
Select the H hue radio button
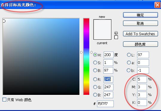pyautogui.click(x=95, y=55)
